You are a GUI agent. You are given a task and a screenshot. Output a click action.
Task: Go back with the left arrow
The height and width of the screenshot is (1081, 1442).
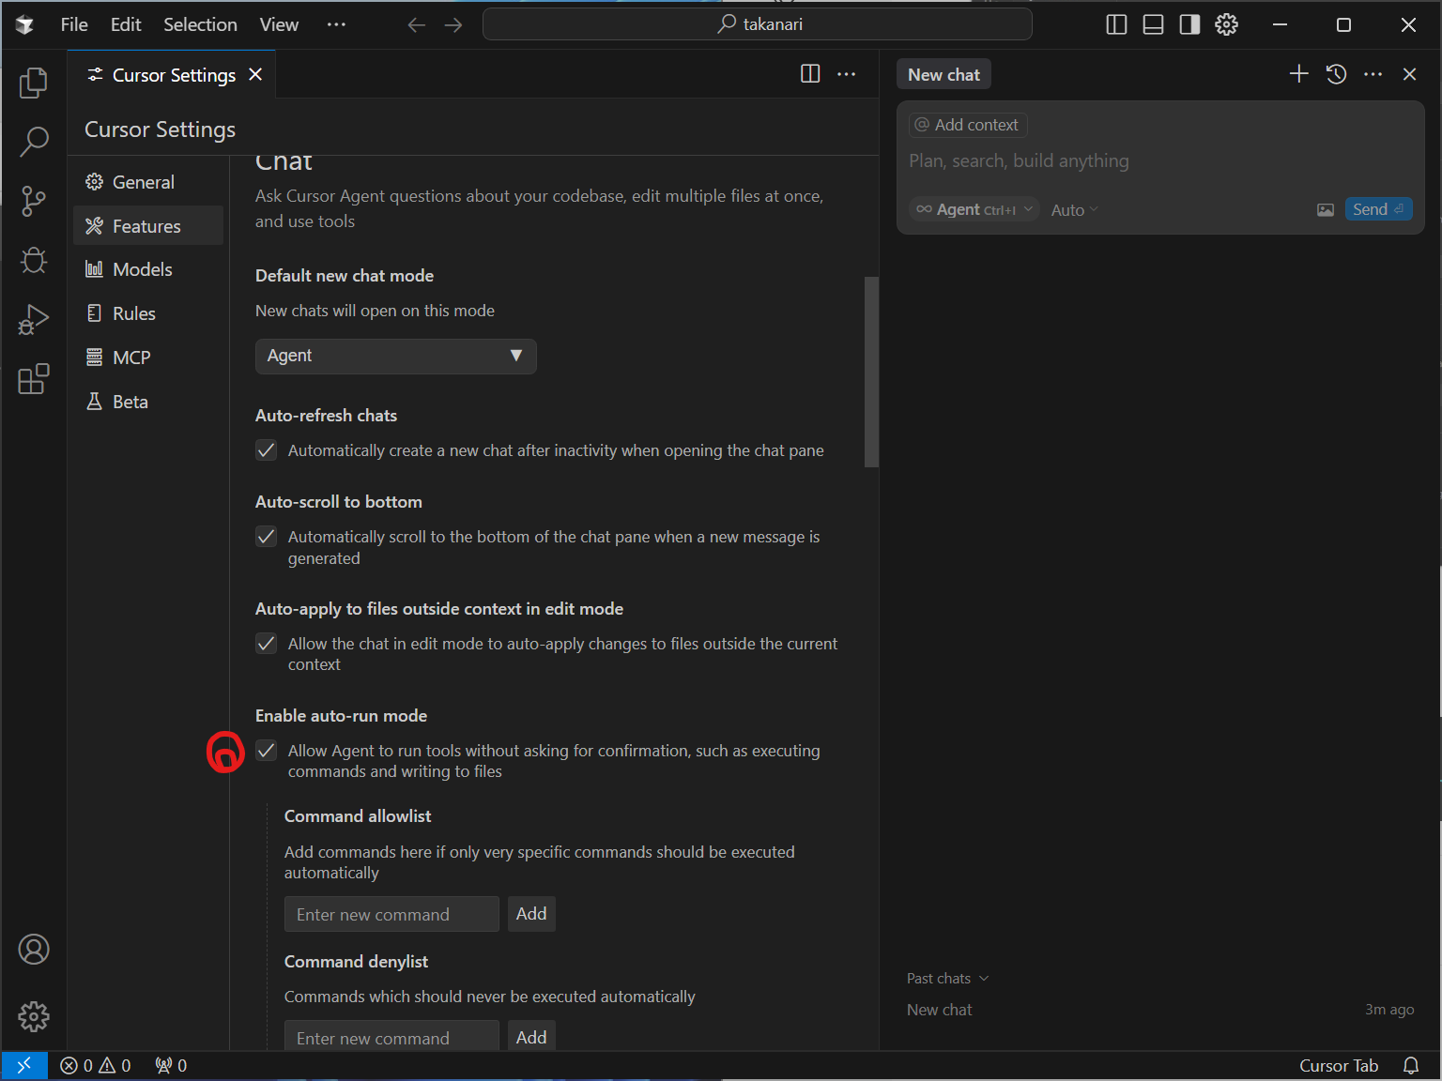coord(417,24)
